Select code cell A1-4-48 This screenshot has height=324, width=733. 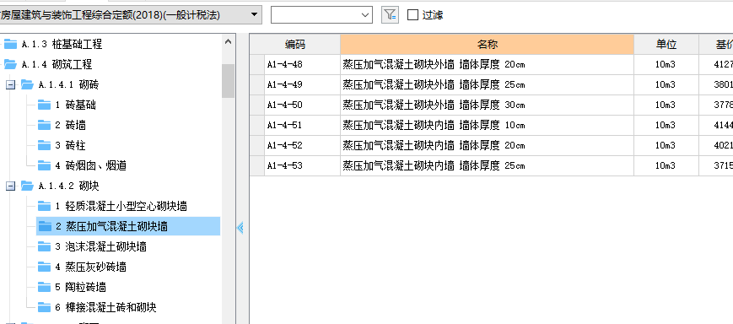click(303, 64)
